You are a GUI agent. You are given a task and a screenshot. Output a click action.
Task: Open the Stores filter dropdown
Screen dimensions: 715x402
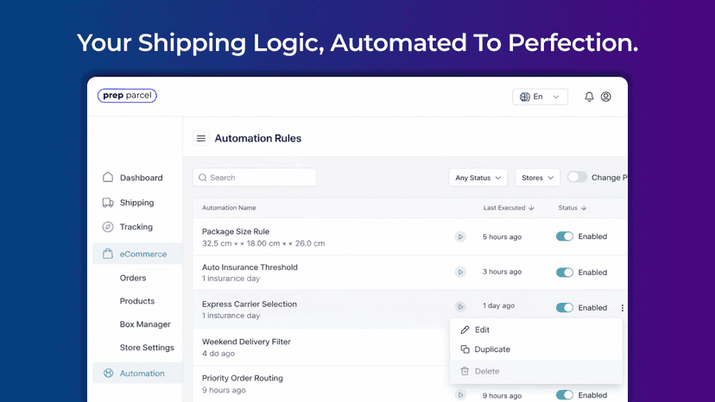click(537, 178)
